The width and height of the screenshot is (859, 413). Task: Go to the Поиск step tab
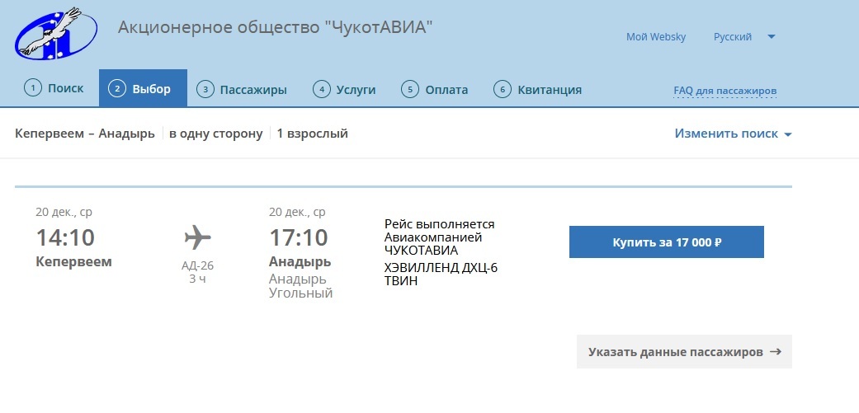point(54,88)
